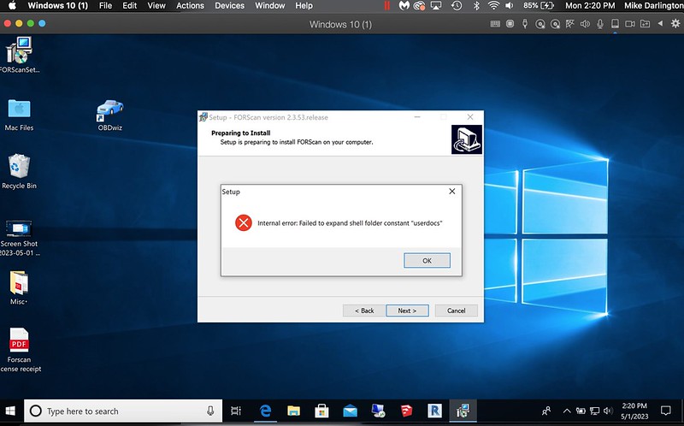Select the Misc folder on desktop

click(19, 287)
